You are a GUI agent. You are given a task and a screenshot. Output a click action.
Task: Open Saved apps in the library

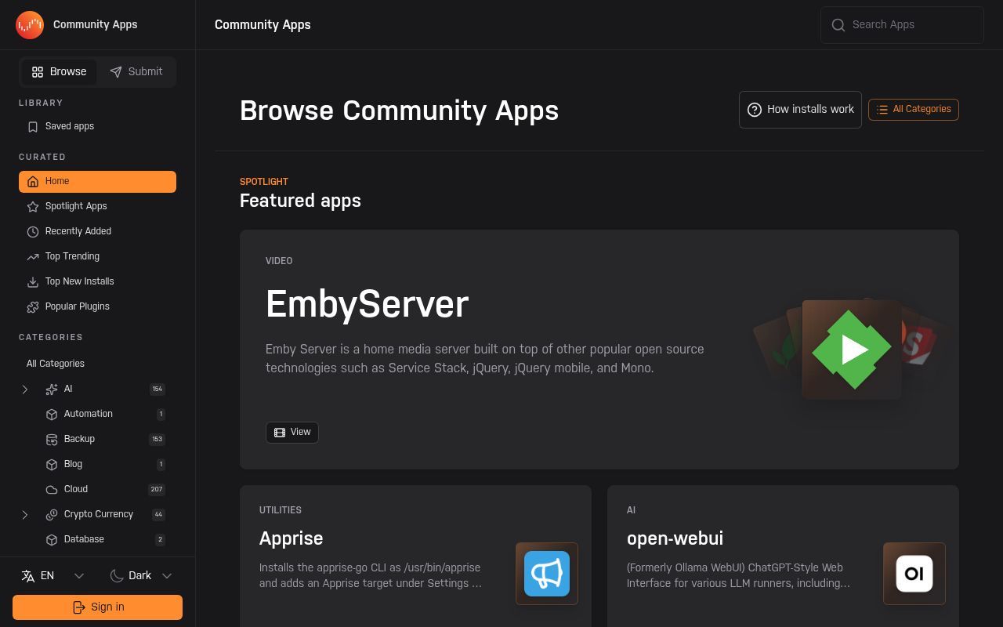(x=97, y=127)
